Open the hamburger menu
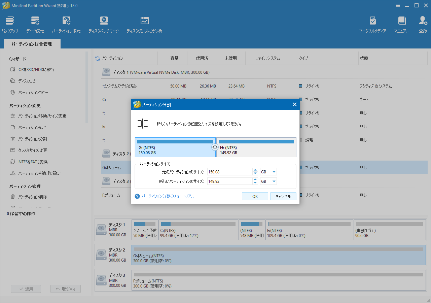The image size is (431, 303). pyautogui.click(x=398, y=5)
